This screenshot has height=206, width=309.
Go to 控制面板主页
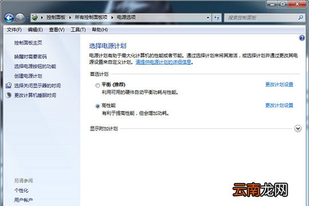tap(28, 42)
